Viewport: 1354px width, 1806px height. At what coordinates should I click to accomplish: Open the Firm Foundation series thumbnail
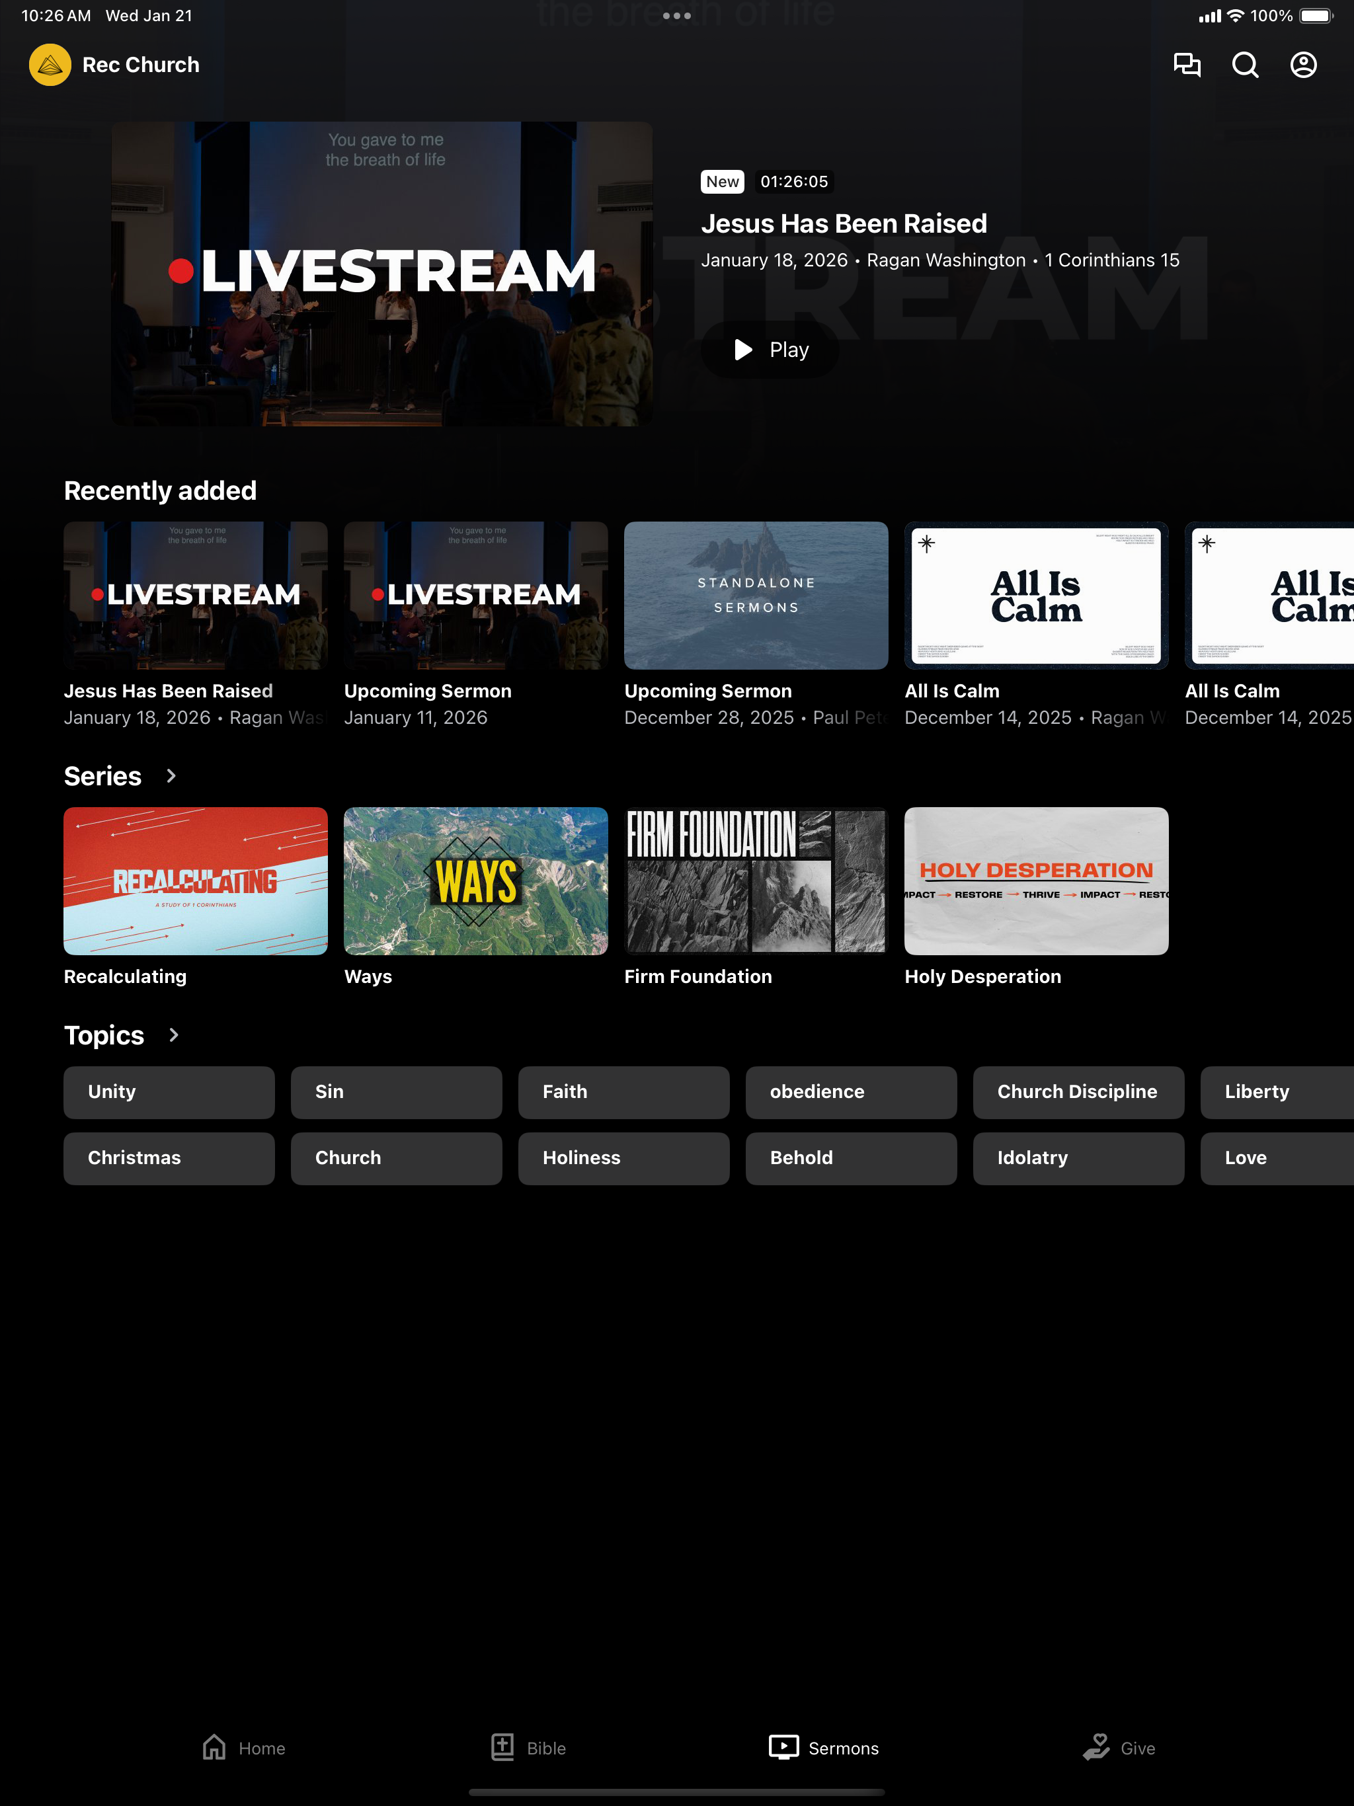click(756, 881)
